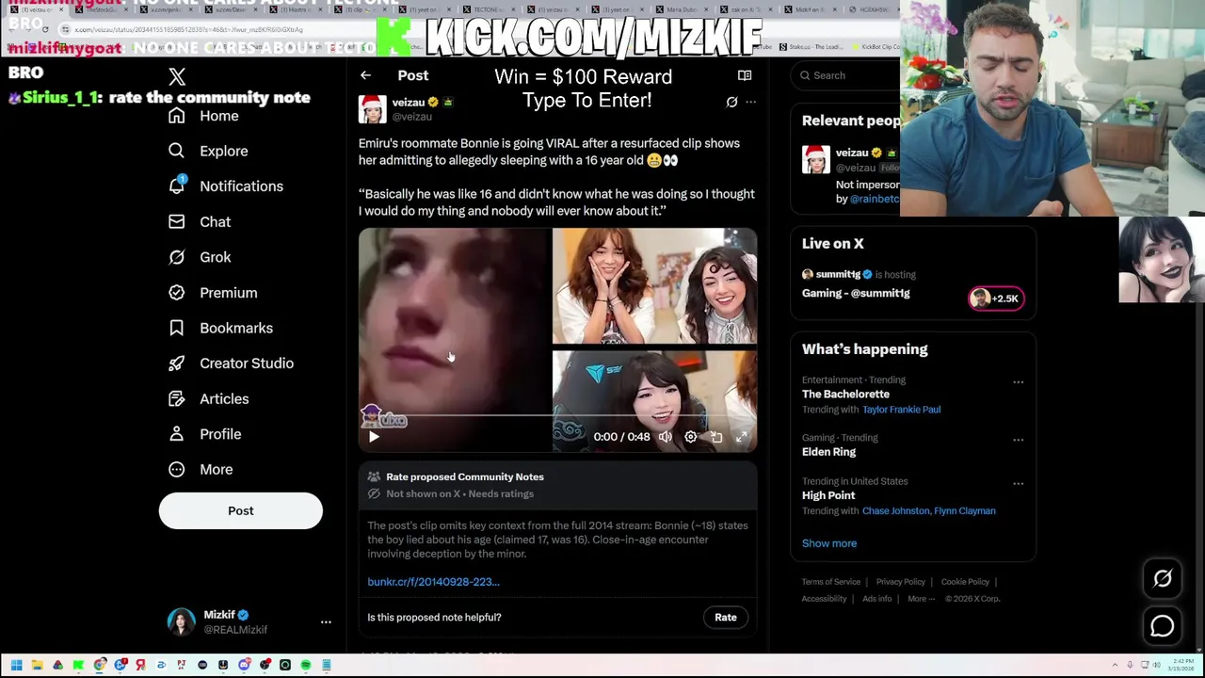This screenshot has width=1205, height=678.
Task: Open File Explorer from the taskbar
Action: [x=37, y=666]
